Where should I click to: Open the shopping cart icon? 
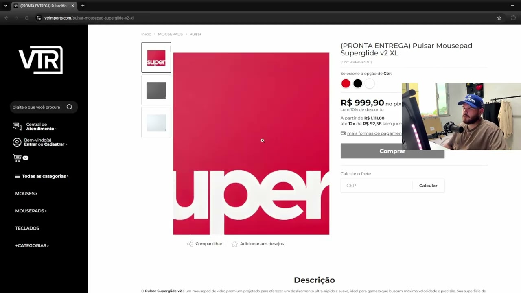click(17, 158)
